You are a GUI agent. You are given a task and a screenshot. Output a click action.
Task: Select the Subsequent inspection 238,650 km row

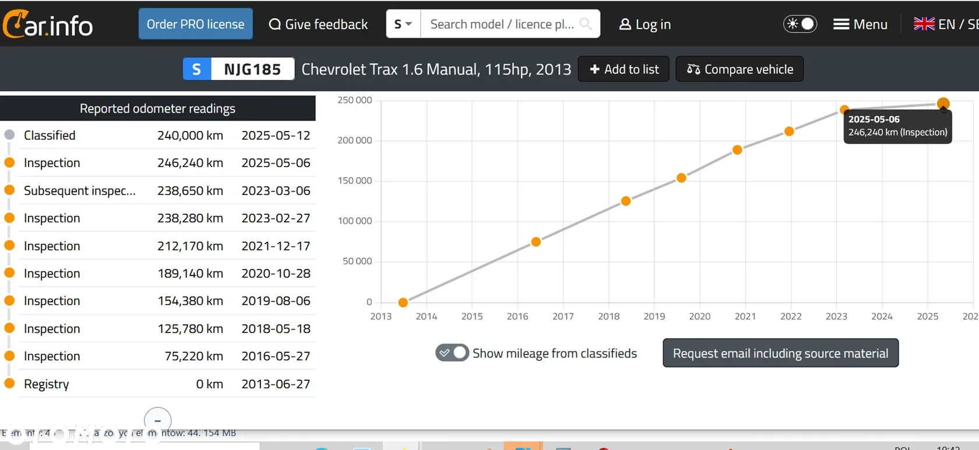pyautogui.click(x=158, y=190)
